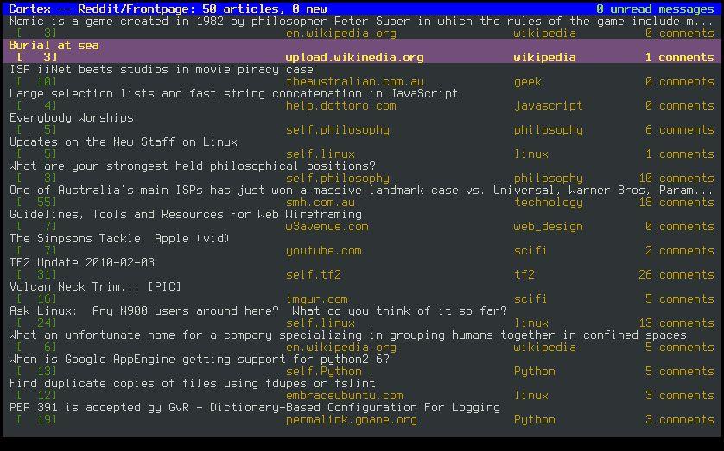This screenshot has width=724, height=451.
Task: Click the score [10] for the iiNet article
Action: coord(36,82)
